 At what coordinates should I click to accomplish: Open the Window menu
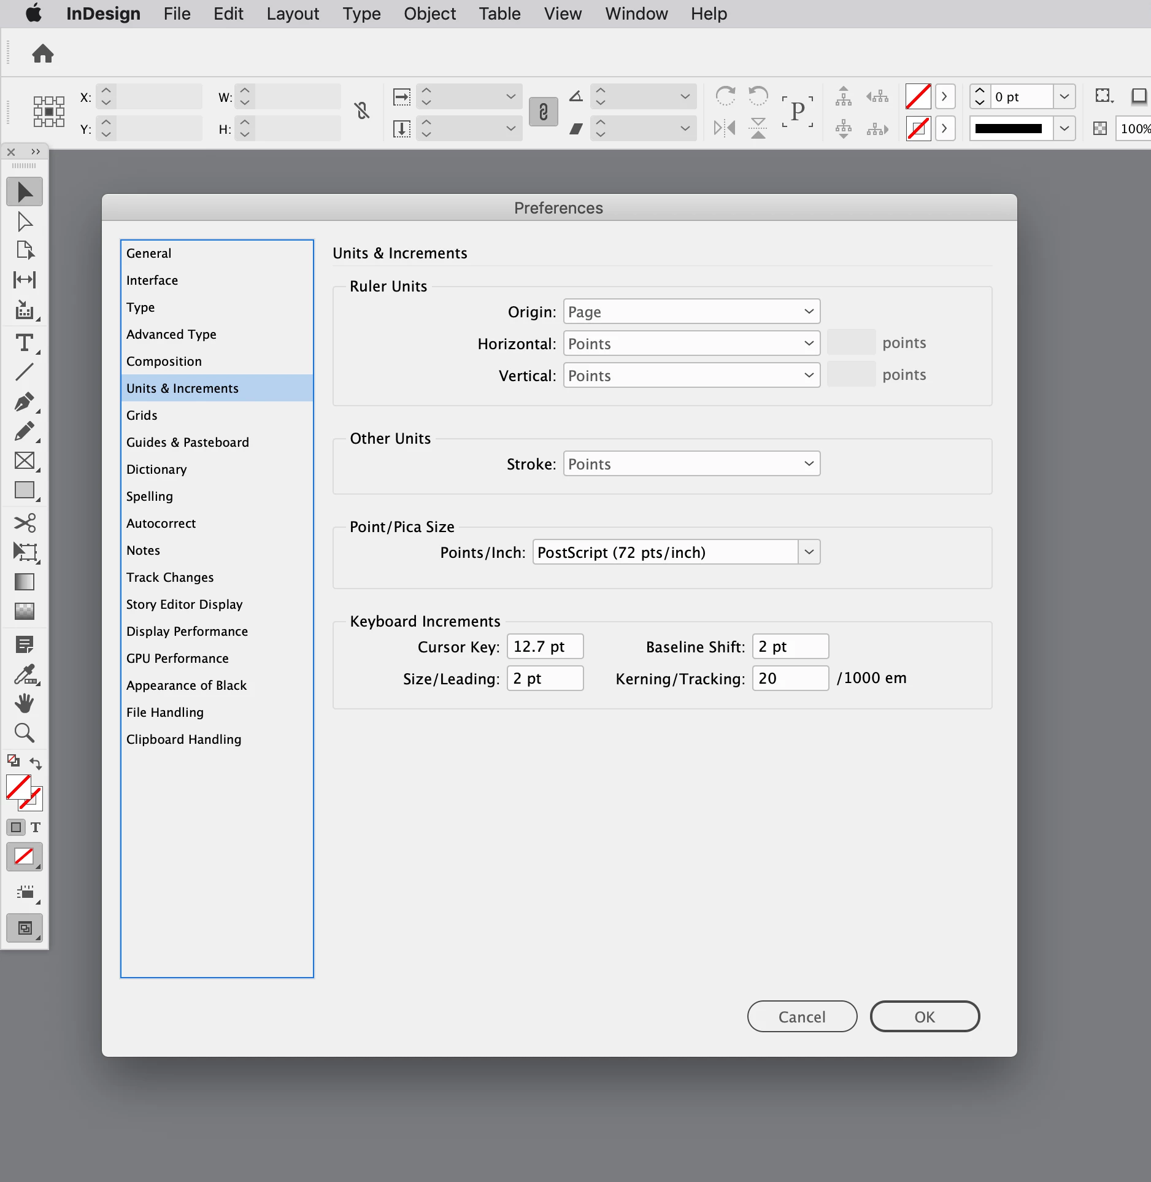tap(636, 14)
